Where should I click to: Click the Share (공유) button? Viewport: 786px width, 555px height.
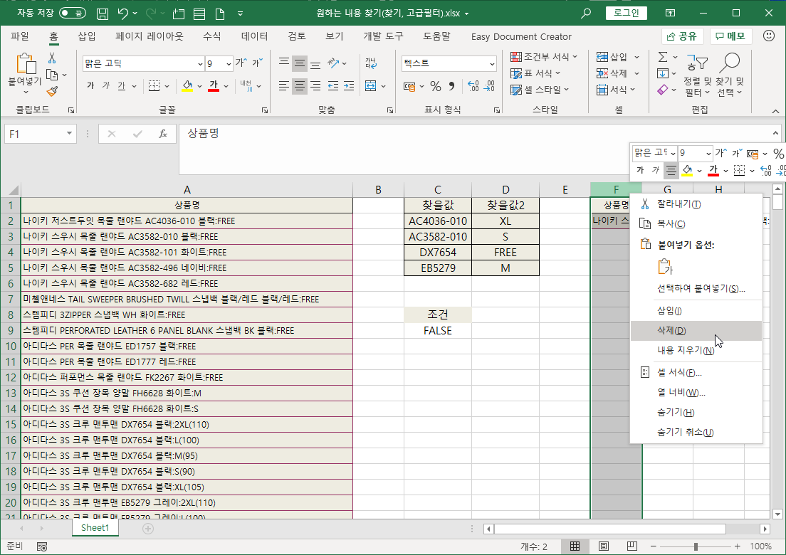coord(683,36)
